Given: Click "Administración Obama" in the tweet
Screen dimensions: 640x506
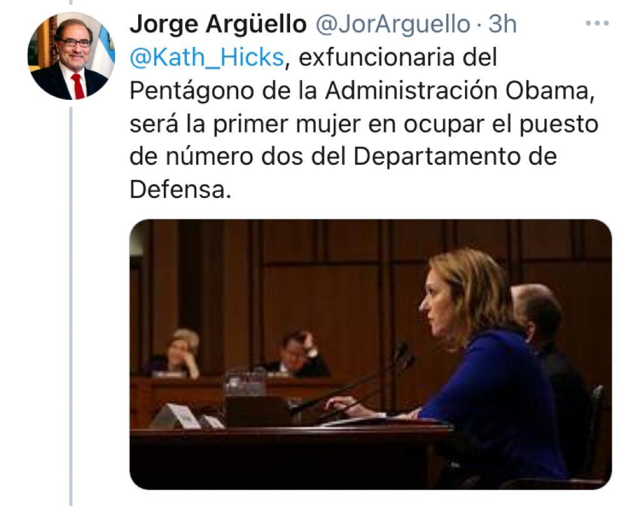Looking at the screenshot, I should point(458,91).
